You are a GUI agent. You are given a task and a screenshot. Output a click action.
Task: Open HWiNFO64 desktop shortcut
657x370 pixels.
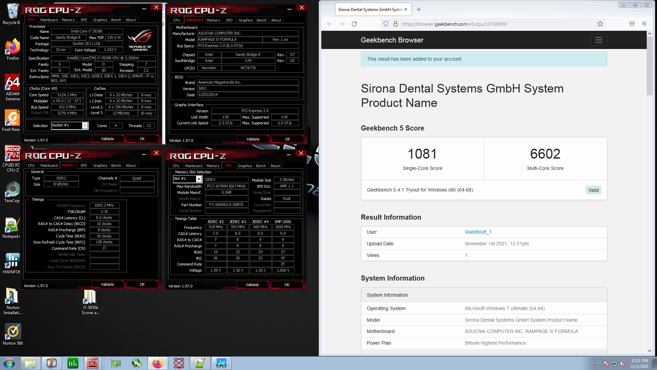point(12,263)
